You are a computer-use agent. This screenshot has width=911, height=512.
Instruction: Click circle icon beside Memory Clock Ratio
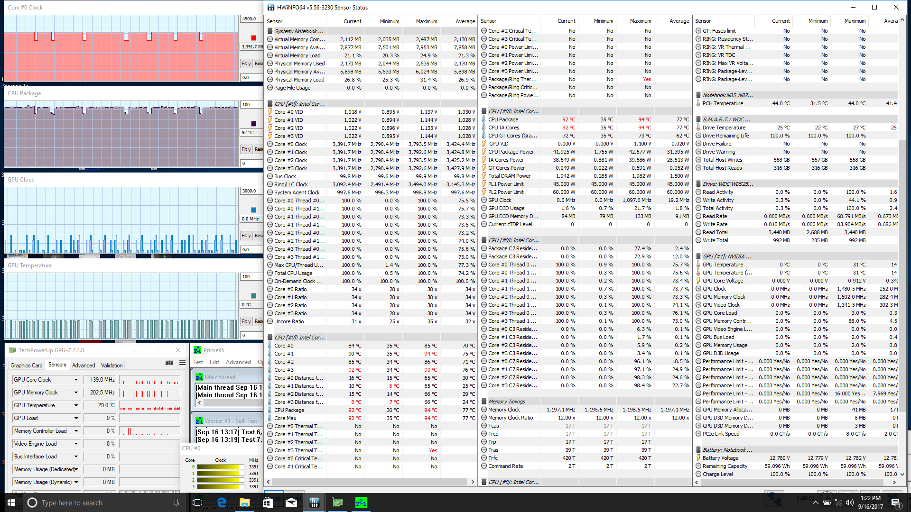coord(484,418)
